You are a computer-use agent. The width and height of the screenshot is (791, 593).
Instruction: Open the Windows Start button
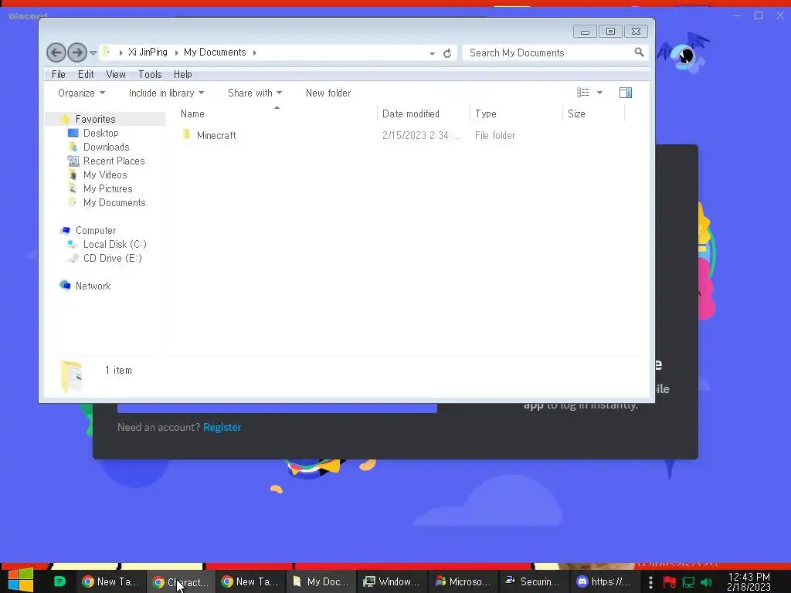click(x=21, y=579)
